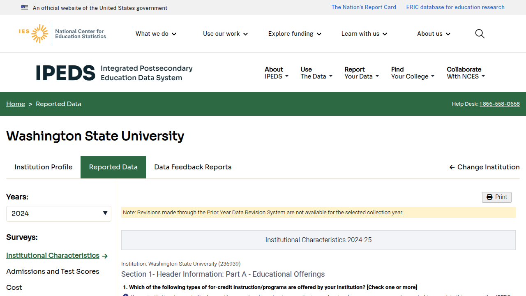Viewport: 526px width, 296px height.
Task: Click the printer icon on Print button
Action: coord(489,197)
